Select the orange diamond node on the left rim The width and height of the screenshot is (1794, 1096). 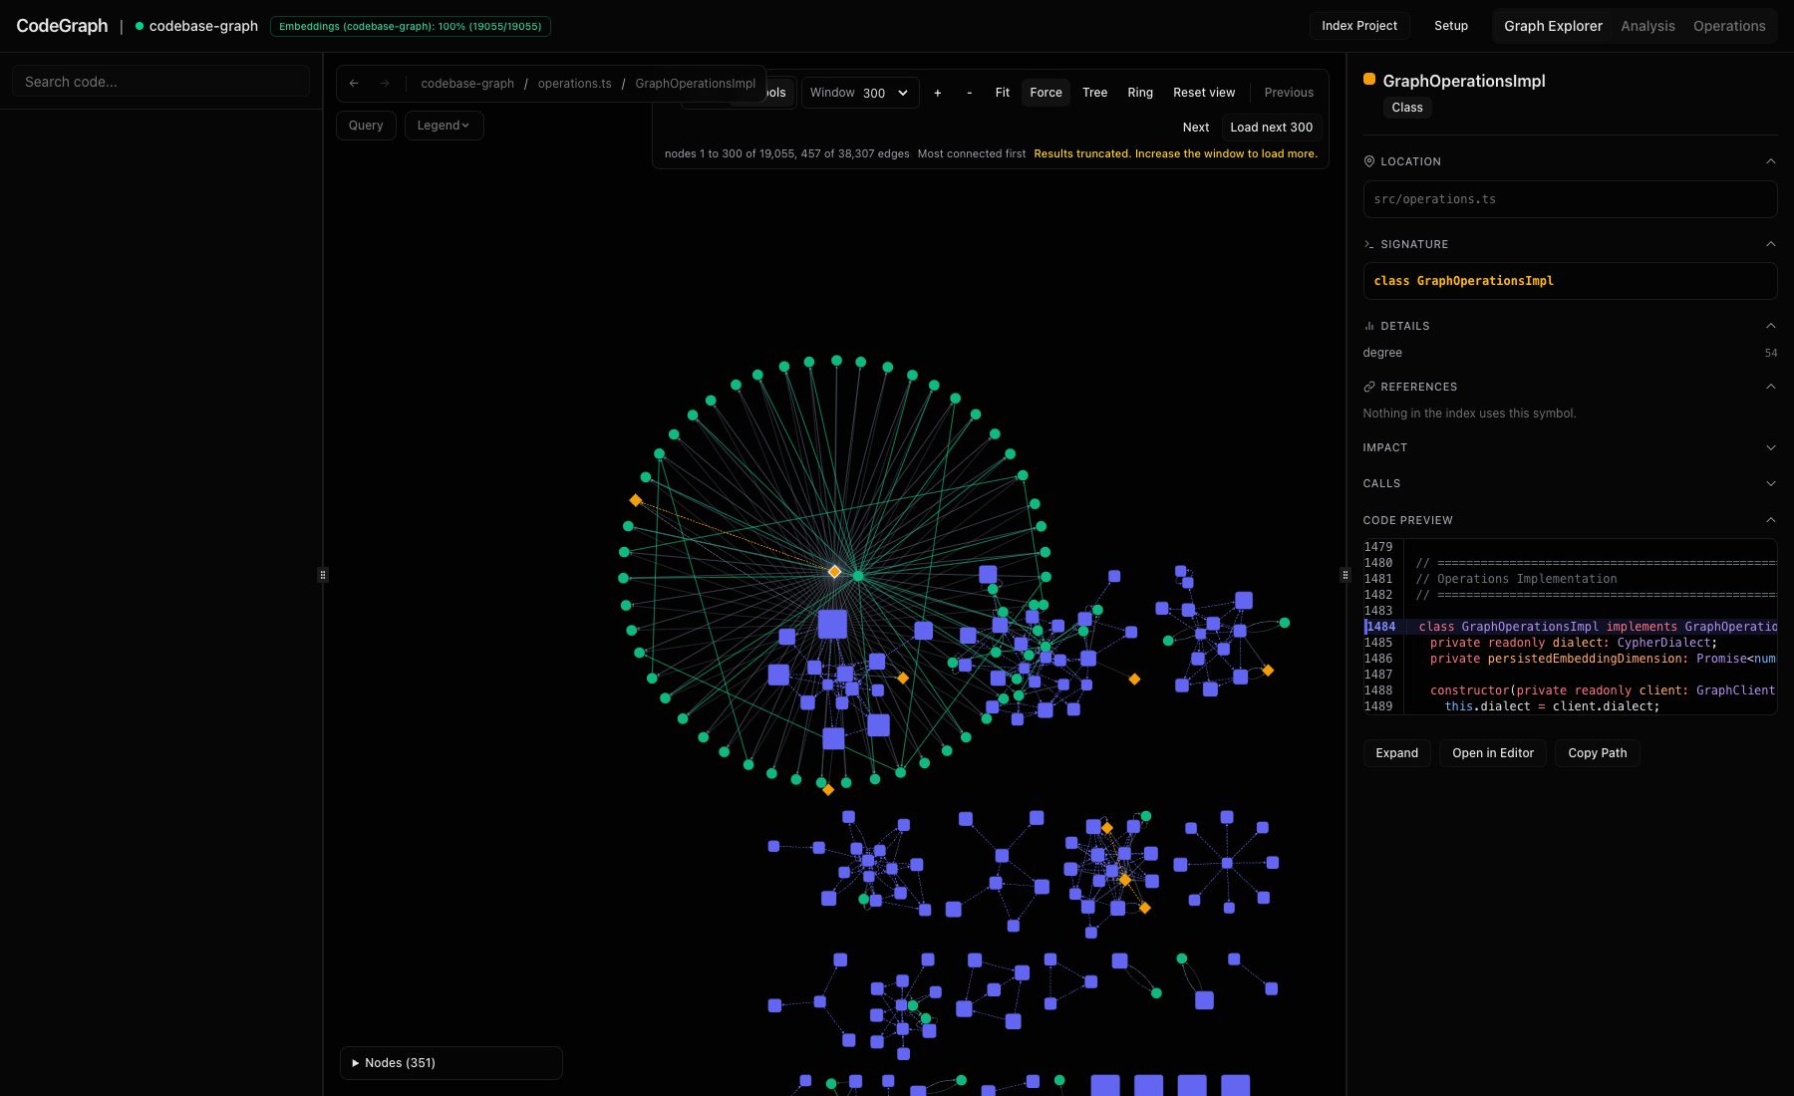[x=636, y=500]
